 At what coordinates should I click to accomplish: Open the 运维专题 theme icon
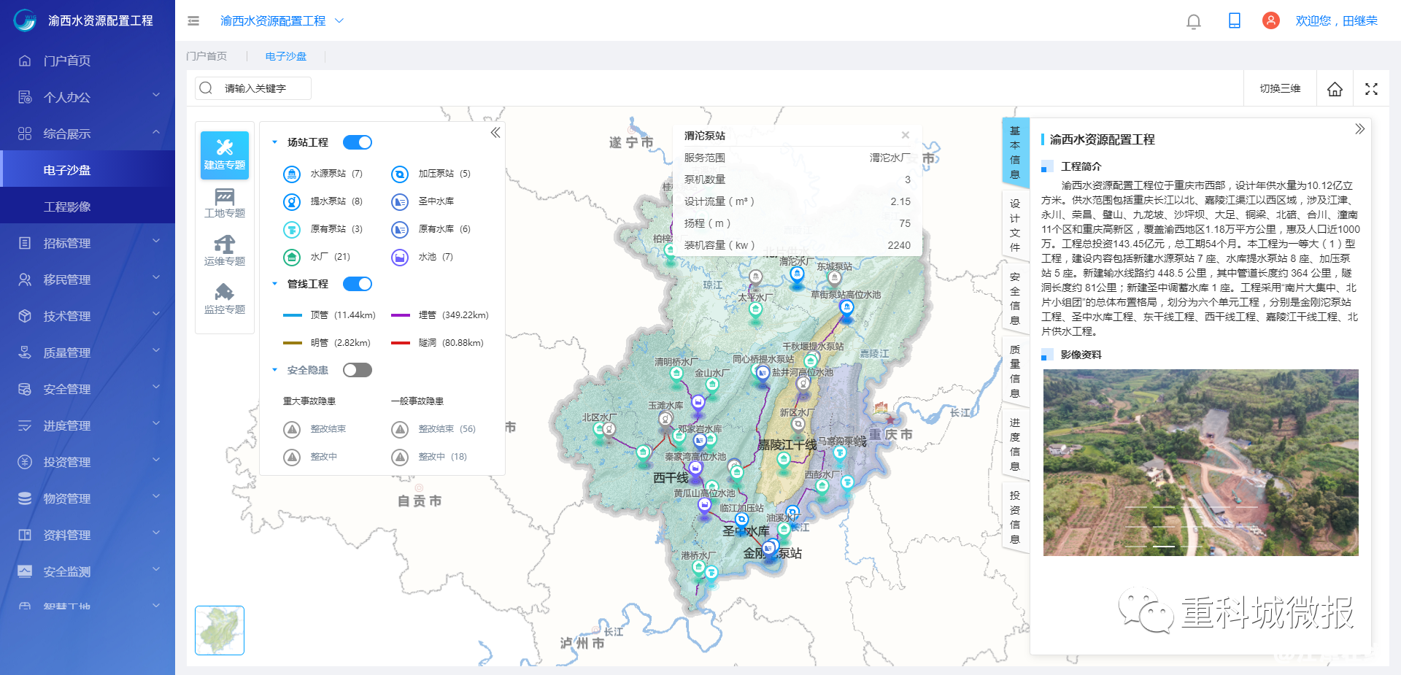(225, 251)
